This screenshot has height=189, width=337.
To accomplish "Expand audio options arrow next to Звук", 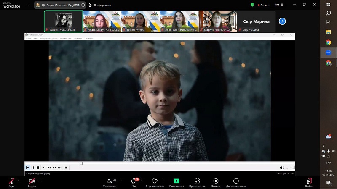I will 19,181.
